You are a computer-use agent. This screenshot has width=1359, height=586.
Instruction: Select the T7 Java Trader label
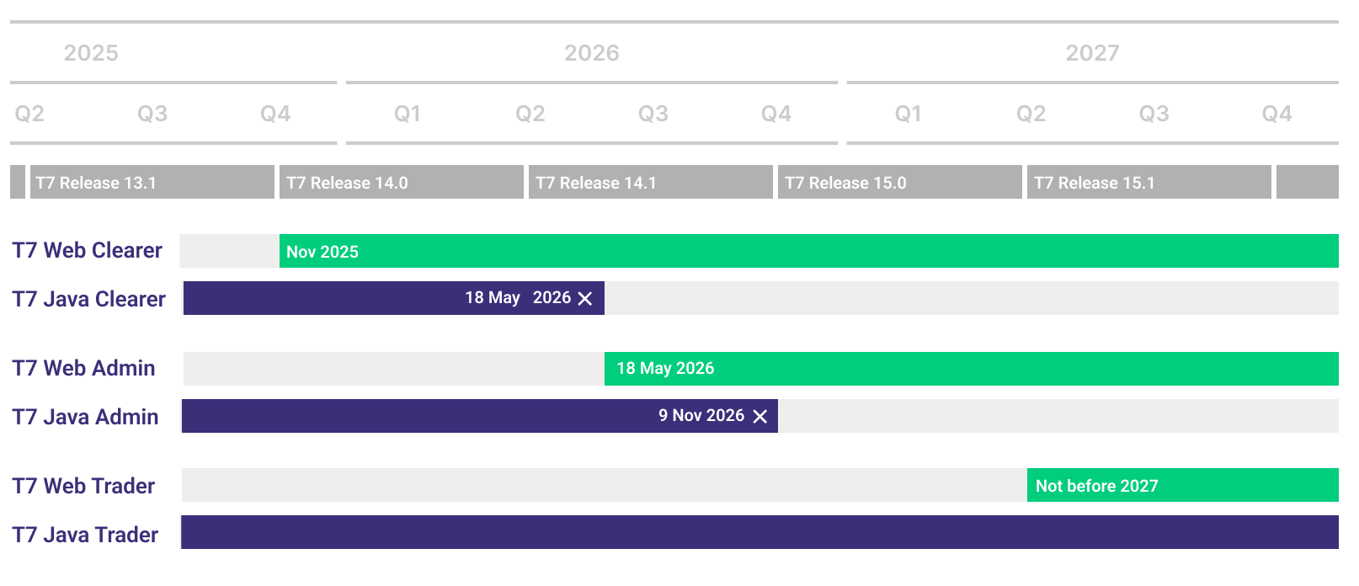pyautogui.click(x=85, y=535)
